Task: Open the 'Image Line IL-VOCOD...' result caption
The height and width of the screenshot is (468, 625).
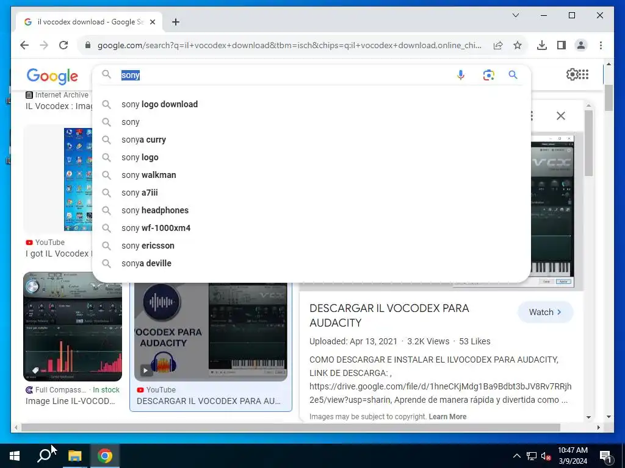Action: tap(70, 401)
